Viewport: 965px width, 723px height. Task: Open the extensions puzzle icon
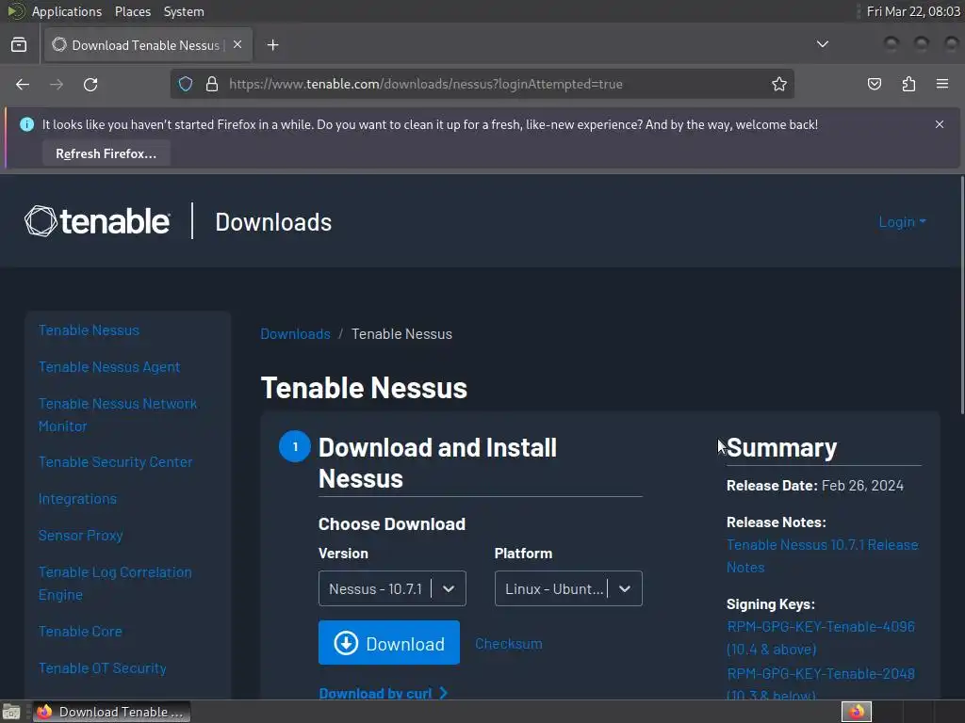[908, 84]
